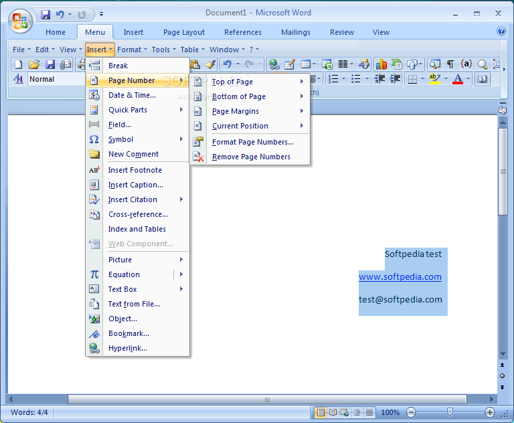Expand the Quick Parts submenu
Screen dimensions: 514x423
(137, 110)
